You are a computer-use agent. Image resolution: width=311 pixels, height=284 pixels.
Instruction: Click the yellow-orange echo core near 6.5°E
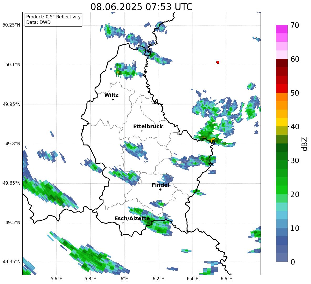[212, 140]
